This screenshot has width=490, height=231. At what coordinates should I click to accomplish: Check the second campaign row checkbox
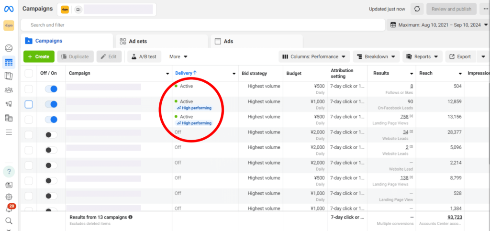29,104
